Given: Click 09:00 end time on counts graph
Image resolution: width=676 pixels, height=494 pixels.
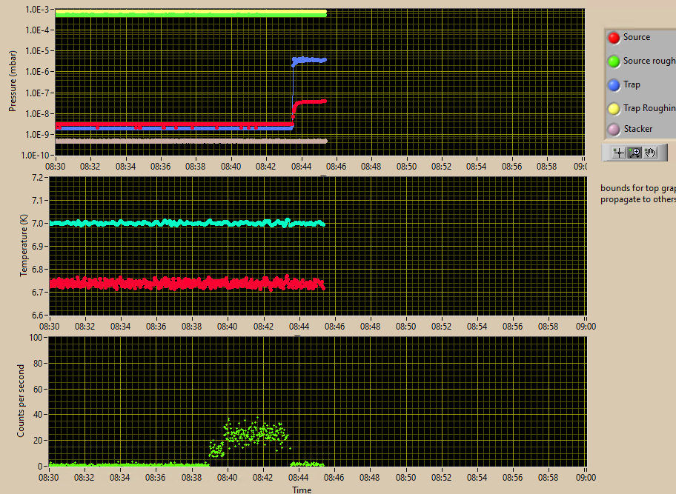Looking at the screenshot, I should coord(586,477).
